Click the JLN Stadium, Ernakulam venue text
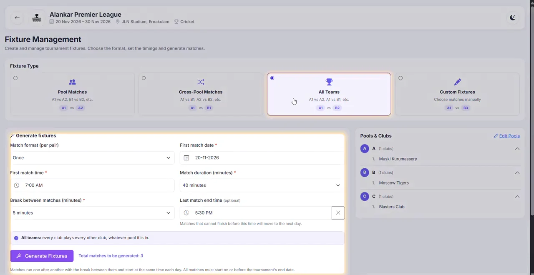 coord(145,22)
